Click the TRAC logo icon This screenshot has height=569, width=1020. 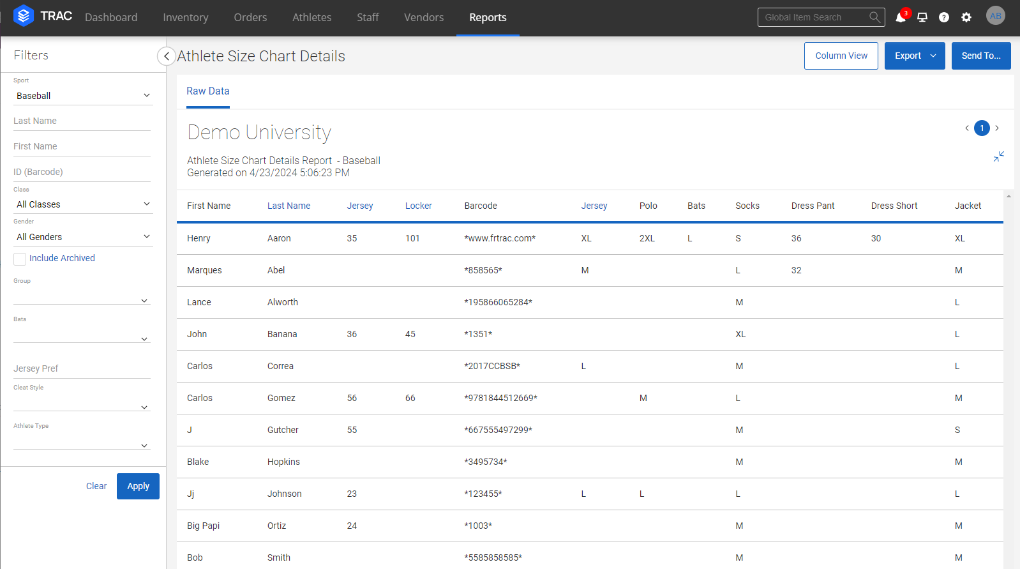[x=24, y=16]
